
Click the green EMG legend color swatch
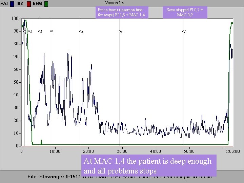(46, 4)
